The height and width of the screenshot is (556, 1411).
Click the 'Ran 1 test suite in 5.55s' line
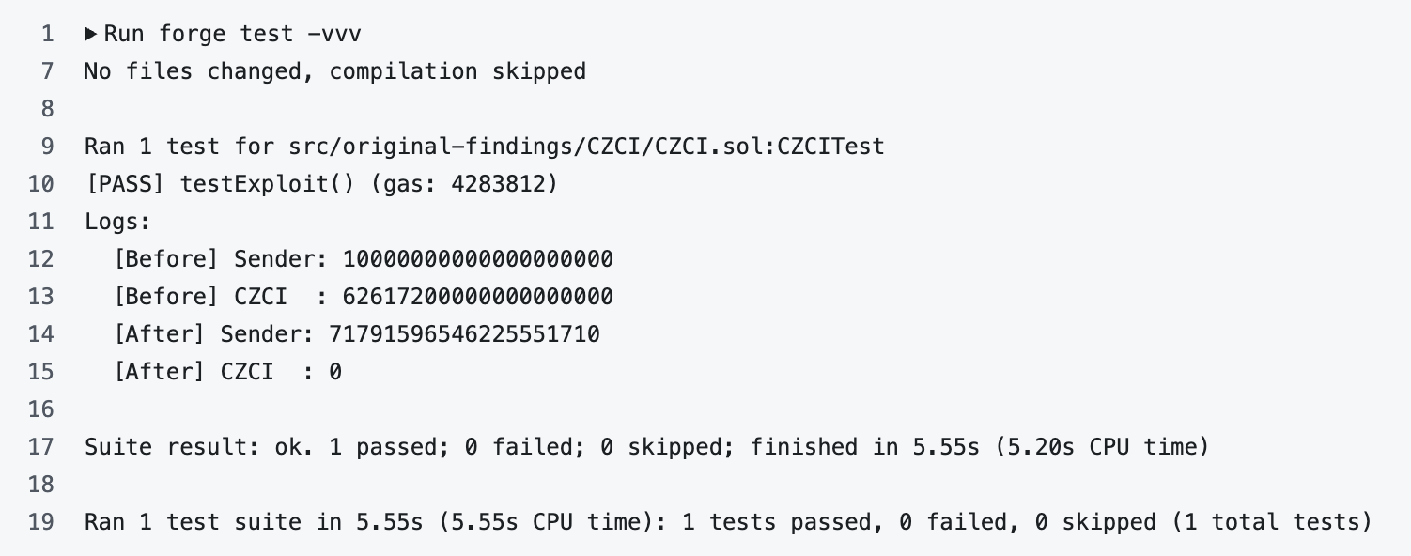pos(728,522)
